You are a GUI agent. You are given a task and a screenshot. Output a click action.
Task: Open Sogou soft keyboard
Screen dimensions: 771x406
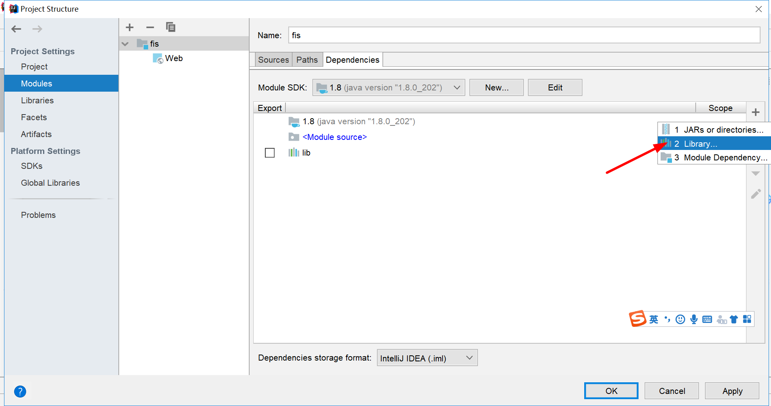point(707,320)
